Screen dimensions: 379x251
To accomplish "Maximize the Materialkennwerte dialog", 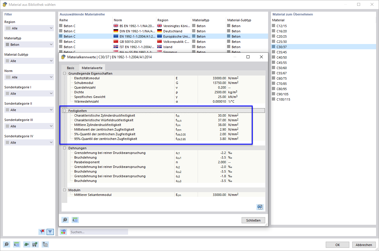I will pyautogui.click(x=248, y=57).
